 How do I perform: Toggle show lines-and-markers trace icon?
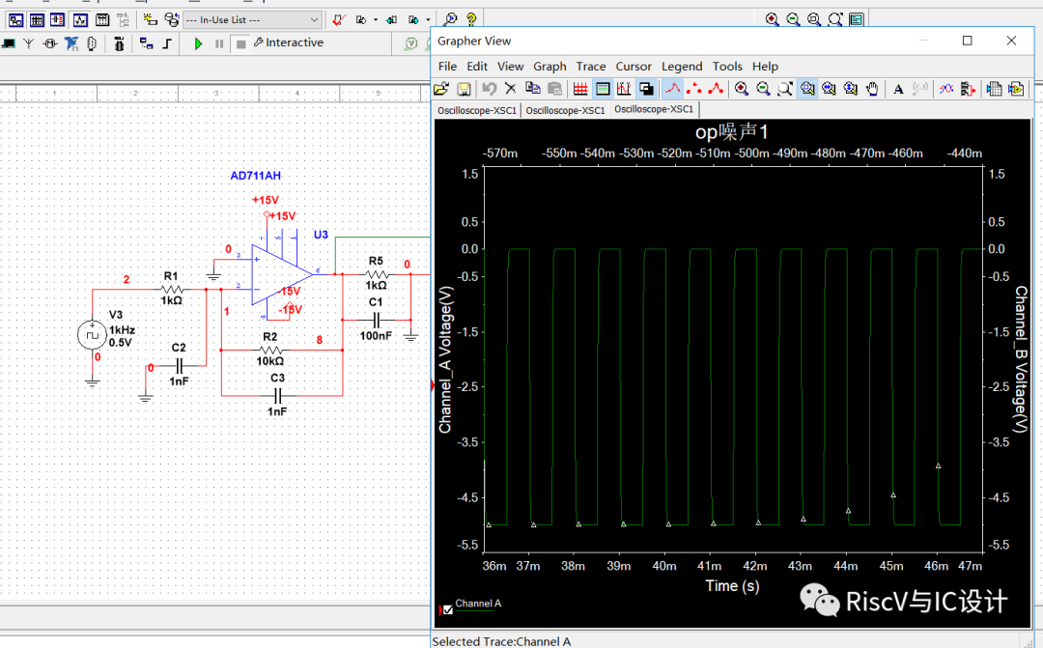[716, 89]
